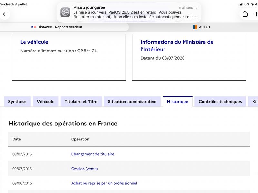Click the date beside Changement de titulaire

22,154
